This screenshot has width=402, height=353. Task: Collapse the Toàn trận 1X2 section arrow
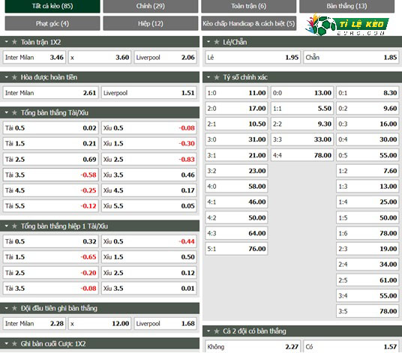pyautogui.click(x=7, y=42)
